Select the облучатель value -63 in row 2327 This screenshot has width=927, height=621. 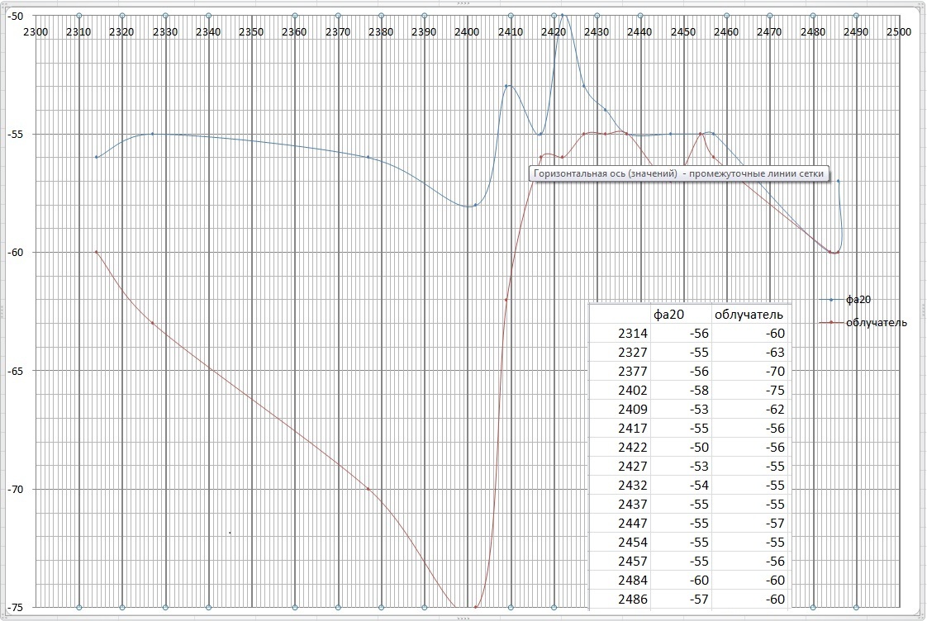coord(775,352)
